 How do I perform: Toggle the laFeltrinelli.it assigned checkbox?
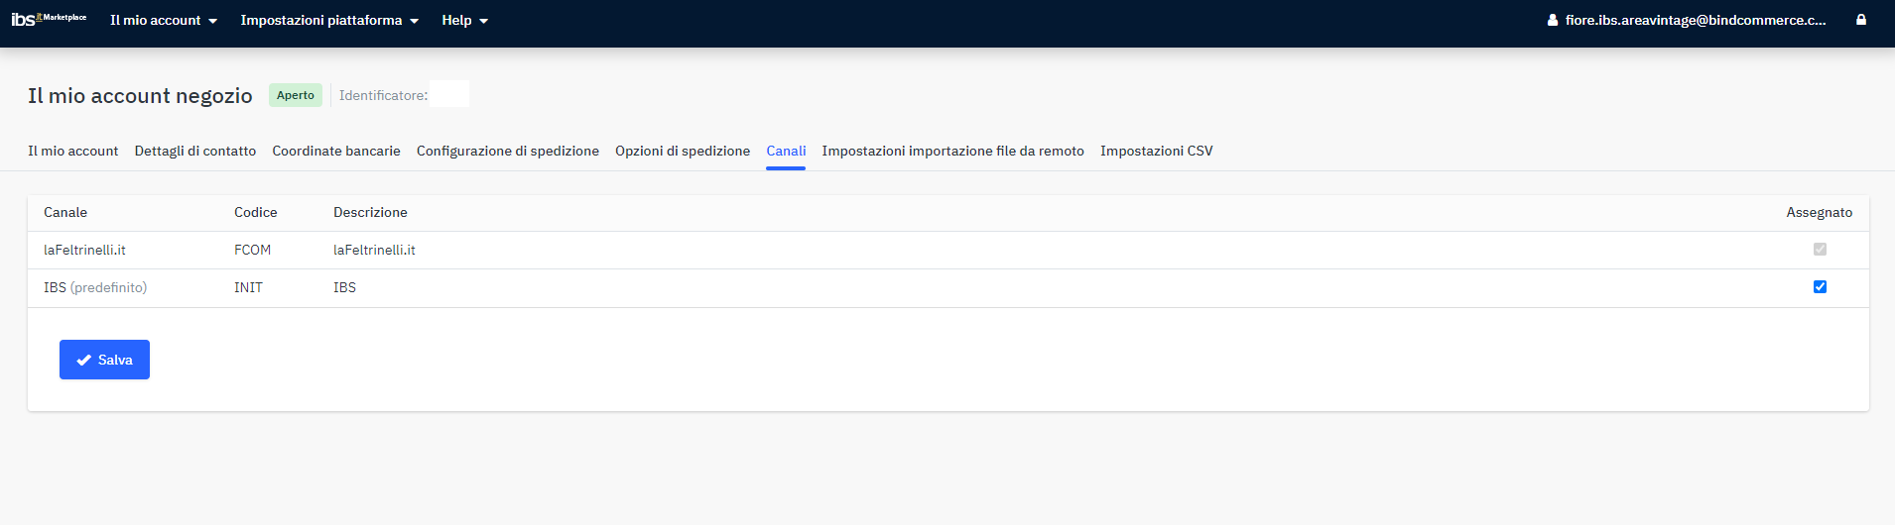point(1820,250)
